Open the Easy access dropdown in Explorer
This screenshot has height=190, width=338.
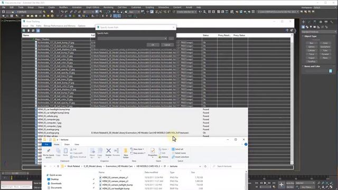tap(138, 153)
